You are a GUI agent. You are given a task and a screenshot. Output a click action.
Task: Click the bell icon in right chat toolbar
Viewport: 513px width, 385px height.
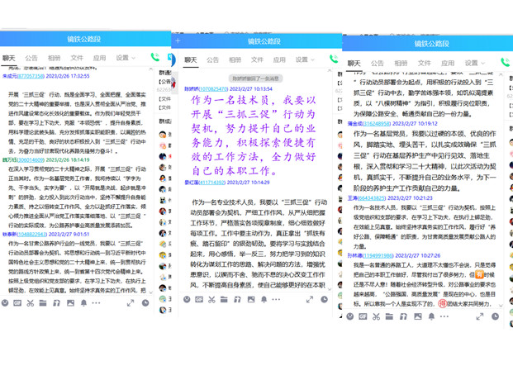(x=431, y=316)
